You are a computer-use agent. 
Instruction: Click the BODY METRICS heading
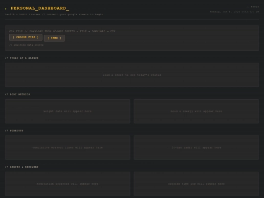pos(17,94)
